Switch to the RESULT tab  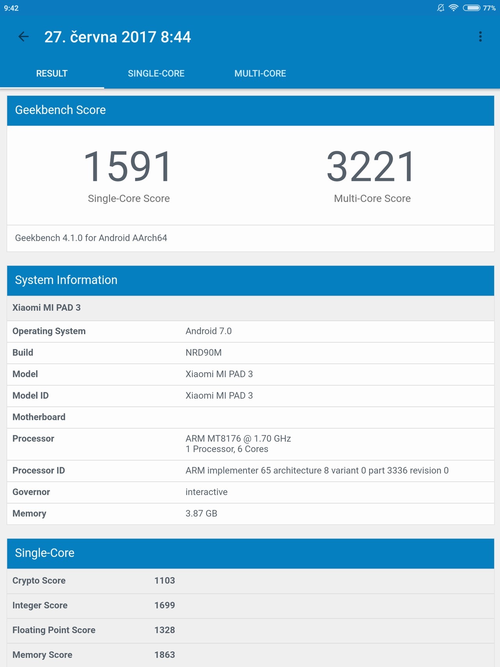click(x=52, y=73)
